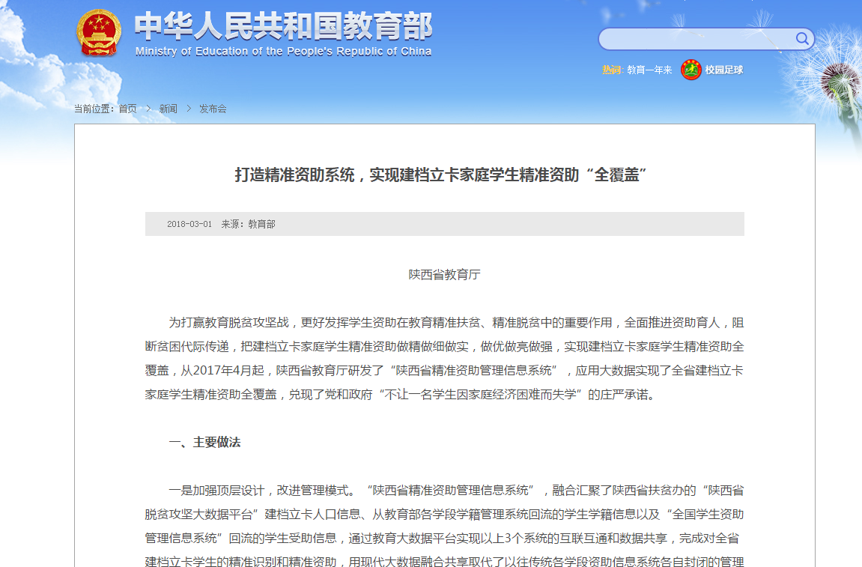The width and height of the screenshot is (862, 567).
Task: Click the article headline 打造精准资助系统
Action: click(x=440, y=175)
